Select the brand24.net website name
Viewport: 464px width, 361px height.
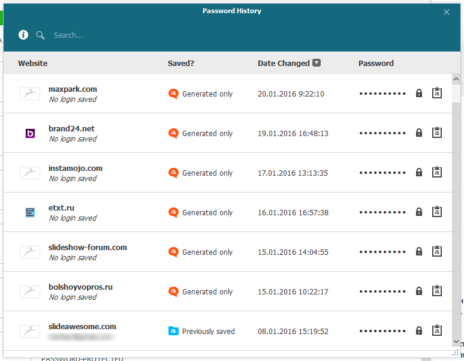[71, 129]
